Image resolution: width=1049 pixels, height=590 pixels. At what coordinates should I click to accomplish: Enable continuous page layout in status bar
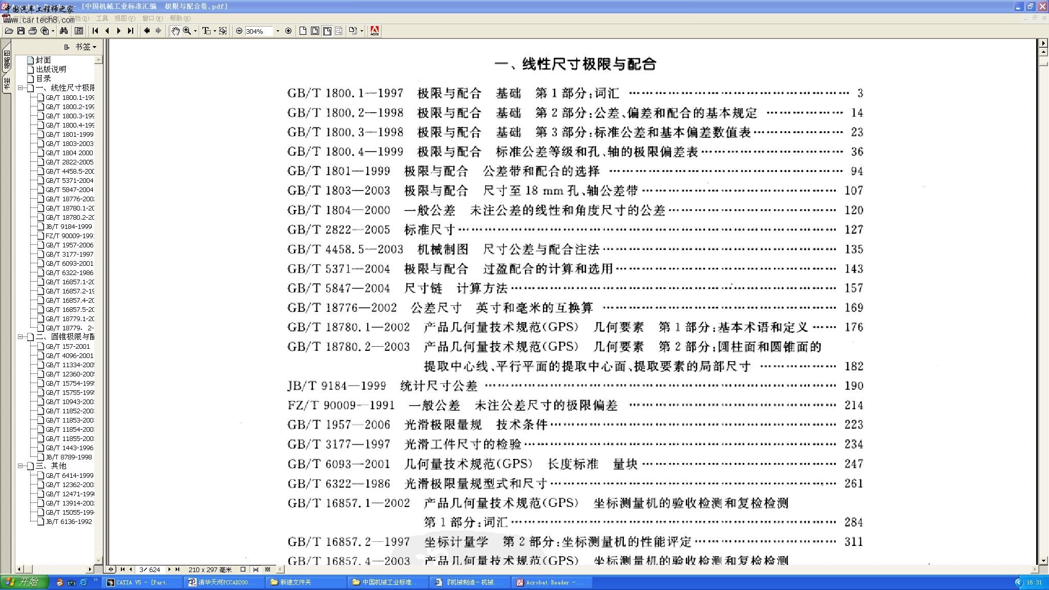coord(256,570)
